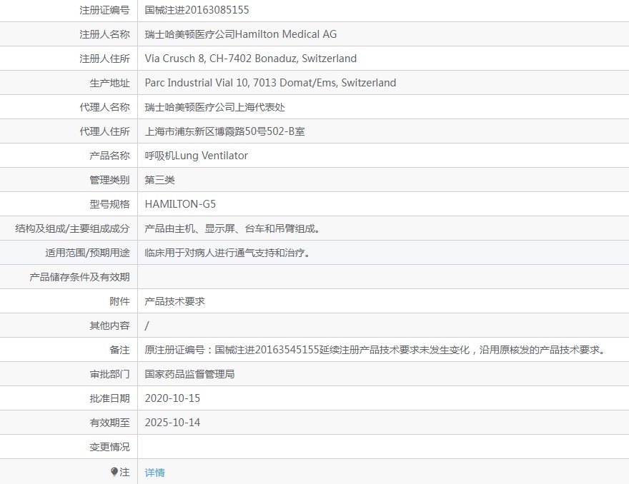Click the 适用范围/预期用途 label

[x=87, y=253]
